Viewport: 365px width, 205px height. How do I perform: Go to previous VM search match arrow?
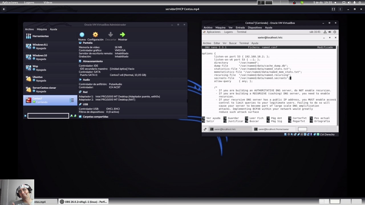72,116
